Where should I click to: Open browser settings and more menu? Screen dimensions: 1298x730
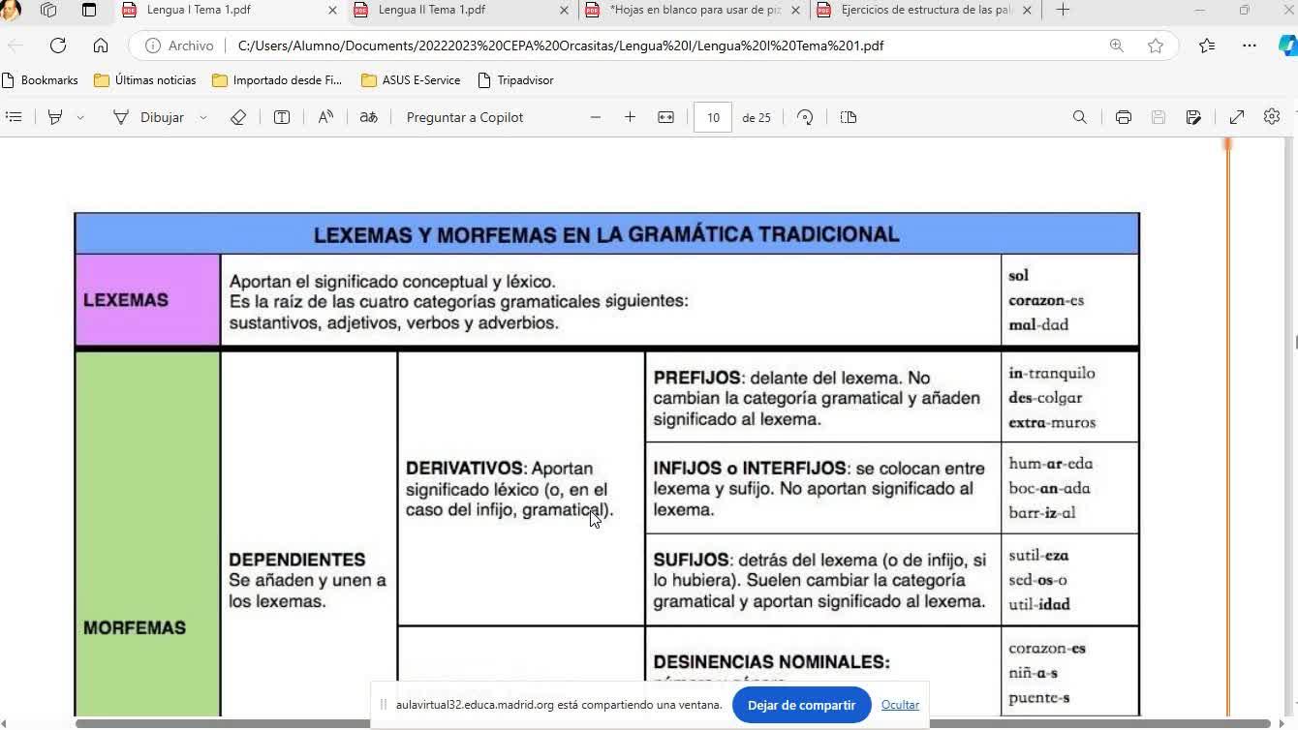(1250, 46)
